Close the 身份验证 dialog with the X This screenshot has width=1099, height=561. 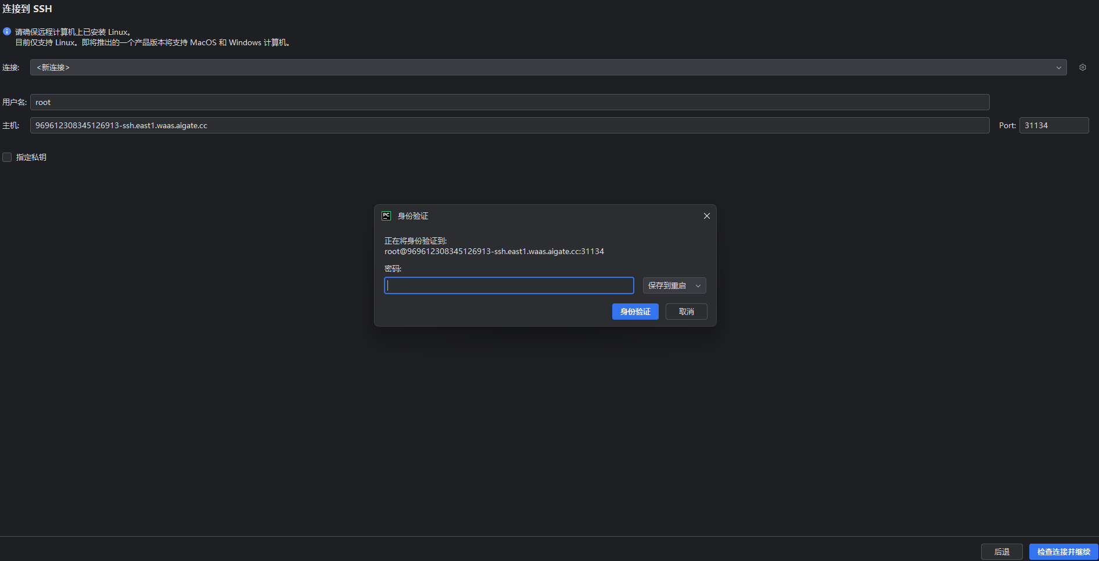coord(706,216)
